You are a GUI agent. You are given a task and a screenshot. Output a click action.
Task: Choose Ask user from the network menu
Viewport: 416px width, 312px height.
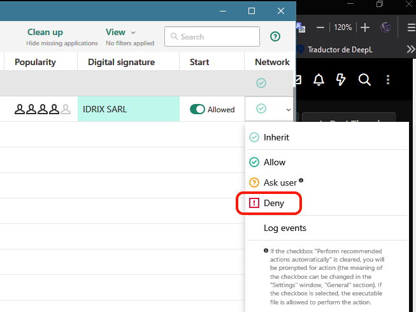[x=280, y=182]
